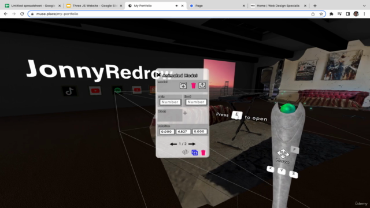Mute audio on My Portfolio tab
Viewport: 370px width, 208px height.
pos(177,6)
